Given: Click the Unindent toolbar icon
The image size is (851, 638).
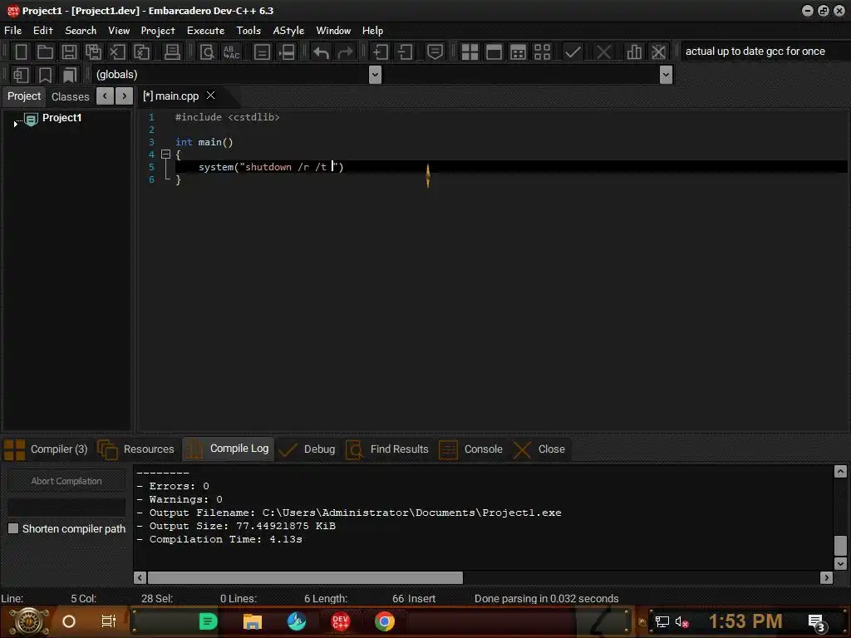Looking at the screenshot, I should [405, 52].
